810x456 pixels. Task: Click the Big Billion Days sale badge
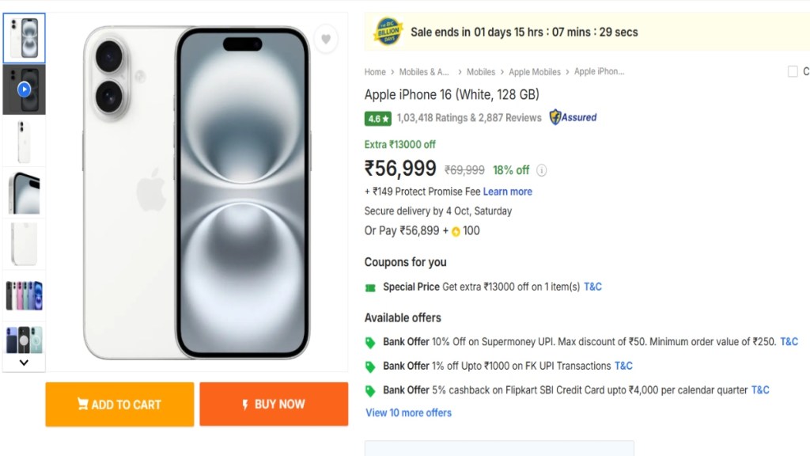click(388, 32)
